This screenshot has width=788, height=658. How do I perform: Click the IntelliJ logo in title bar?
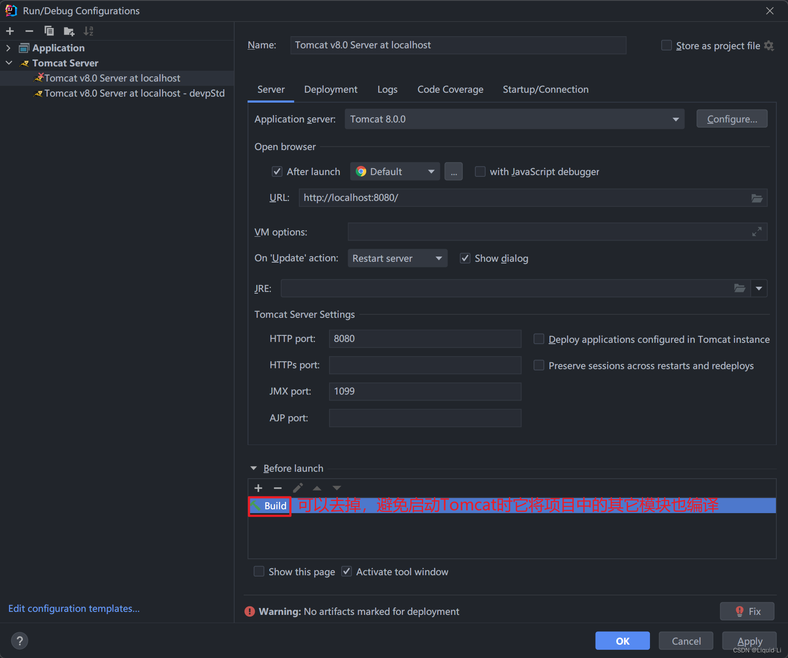[11, 10]
